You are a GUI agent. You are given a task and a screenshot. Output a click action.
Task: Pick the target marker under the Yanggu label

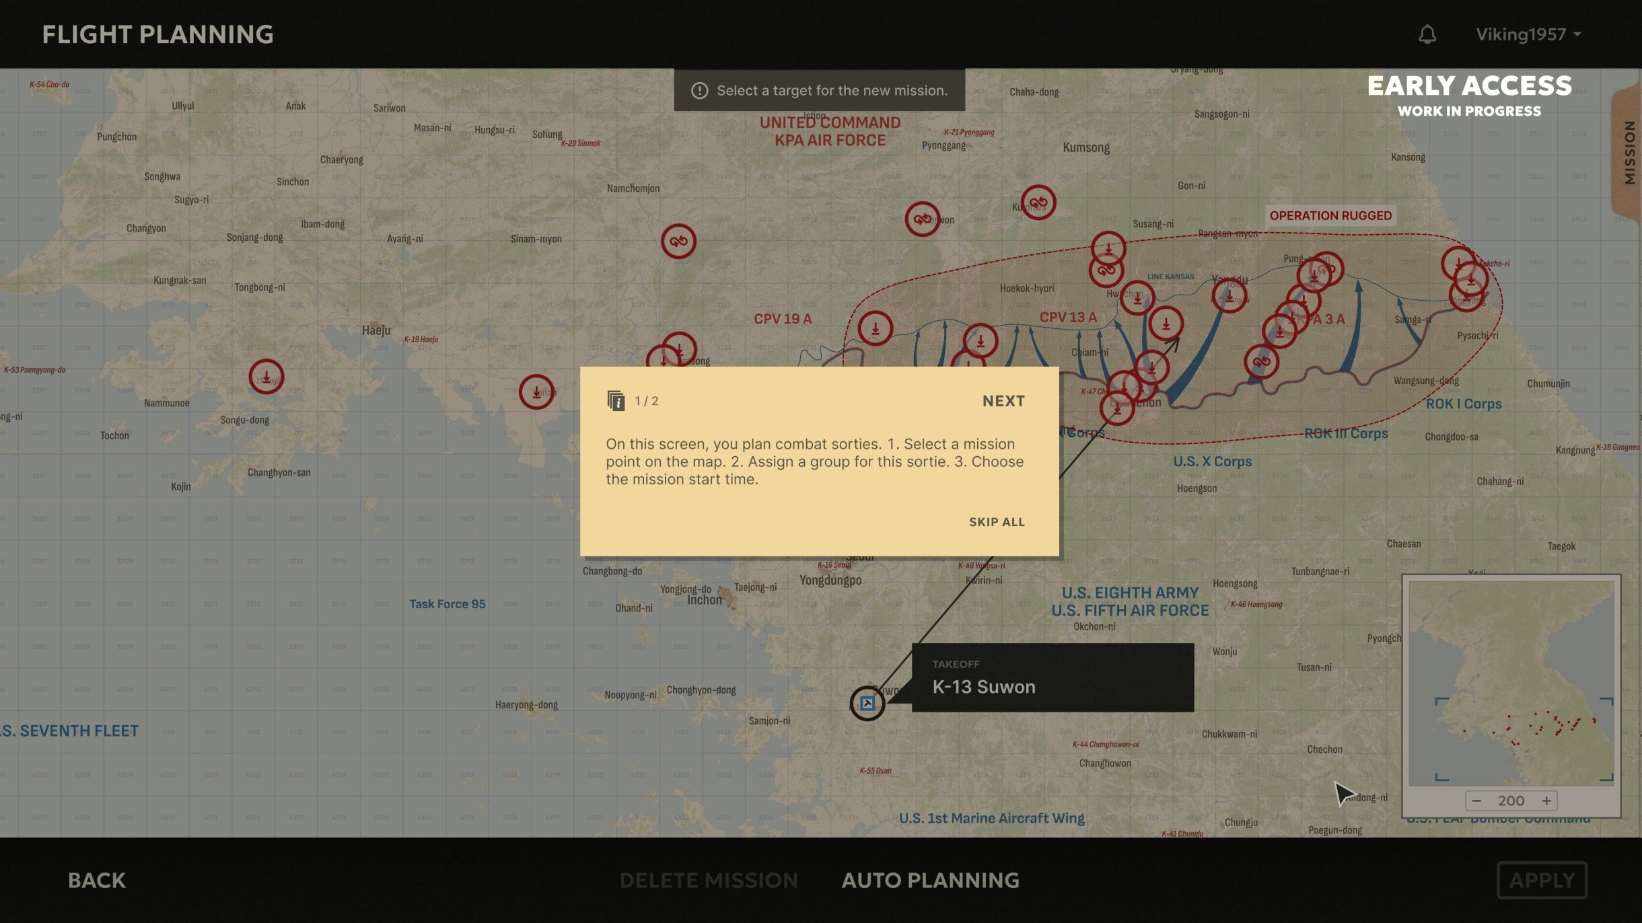[1229, 295]
